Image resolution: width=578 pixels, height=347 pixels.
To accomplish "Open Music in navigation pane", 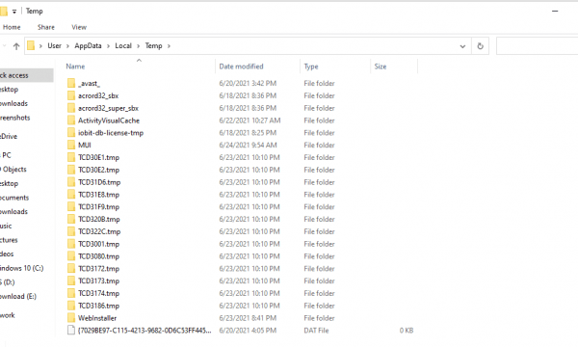I will (6, 226).
